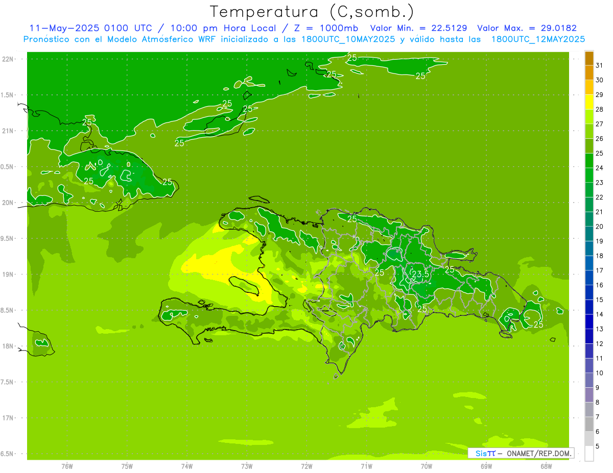The width and height of the screenshot is (613, 473).
Task: Pick brown legend swatch above 31
Action: pos(589,58)
